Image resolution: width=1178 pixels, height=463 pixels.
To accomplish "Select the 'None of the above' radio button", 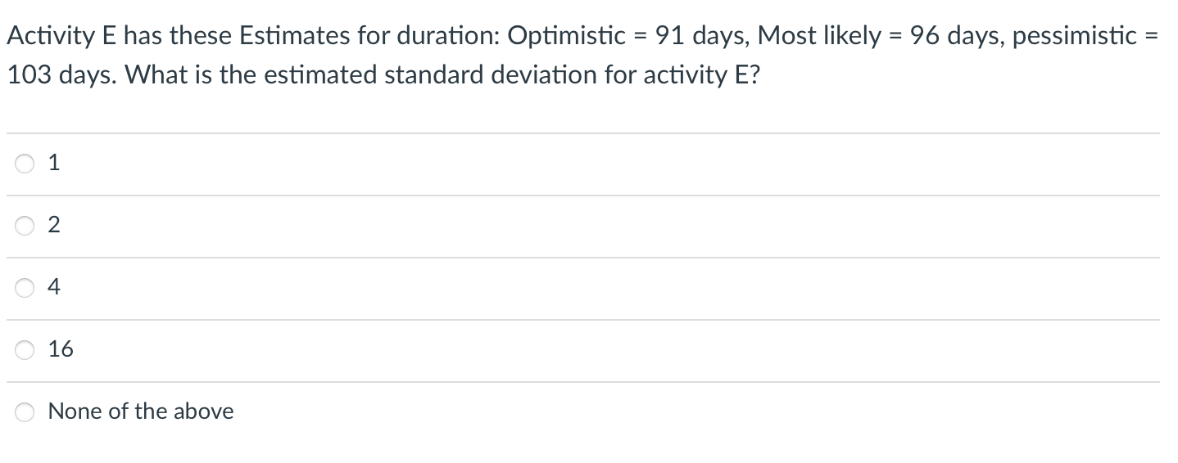I will tap(25, 412).
